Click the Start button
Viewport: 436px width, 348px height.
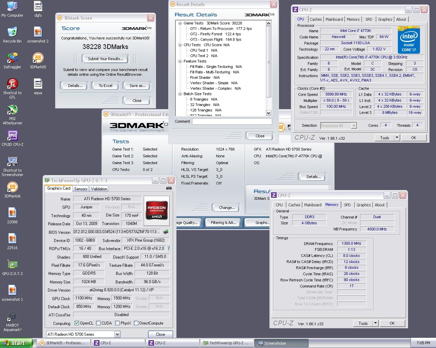click(x=17, y=343)
